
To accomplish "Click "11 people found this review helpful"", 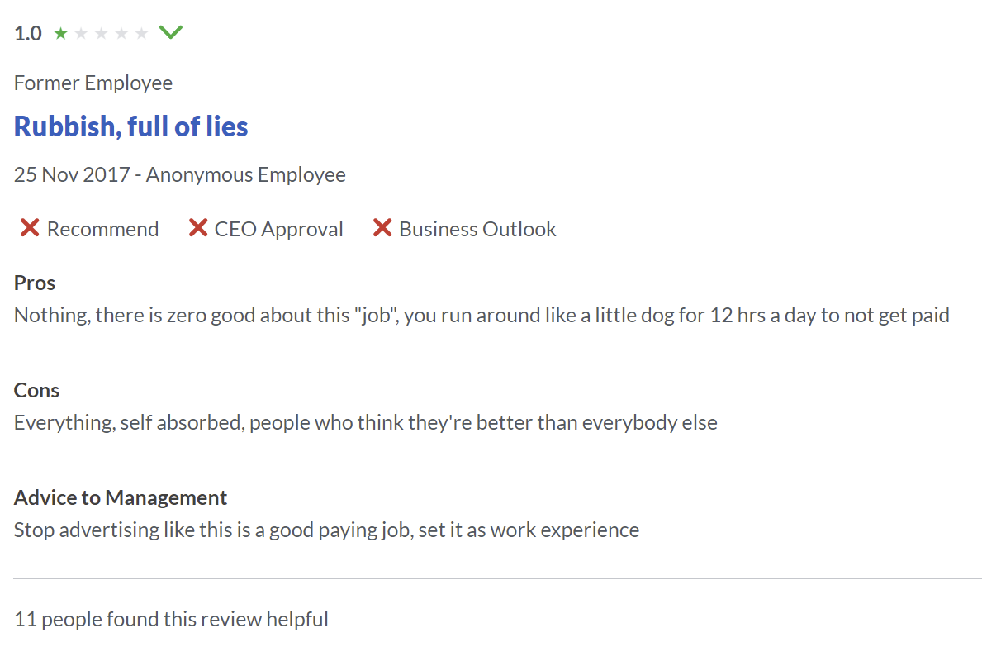I will (171, 619).
